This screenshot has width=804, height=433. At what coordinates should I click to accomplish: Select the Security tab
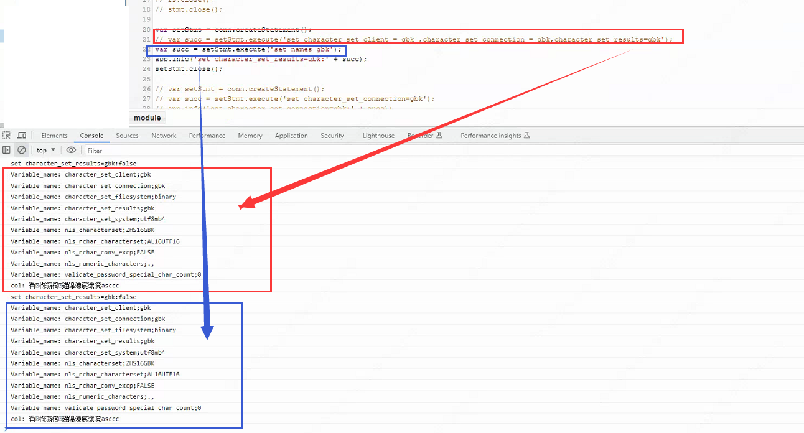coord(332,136)
